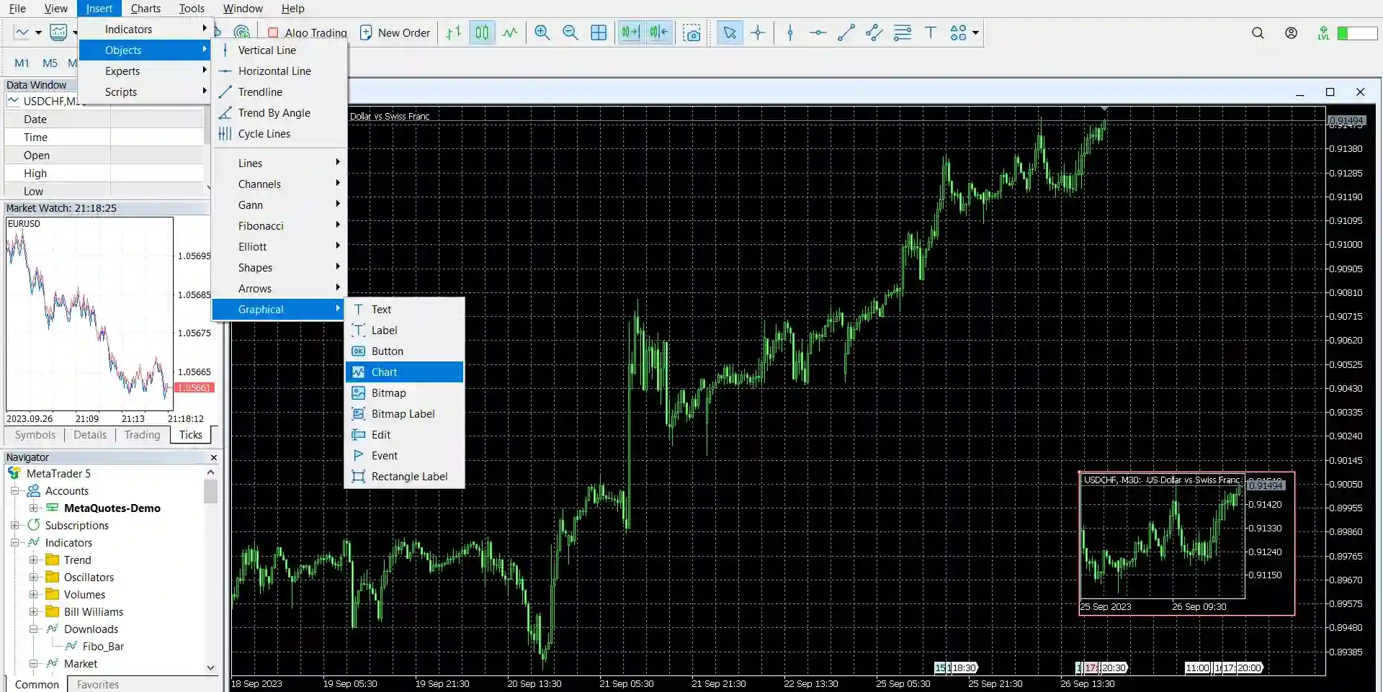Open the Gann submenu
The image size is (1383, 692).
(x=279, y=205)
